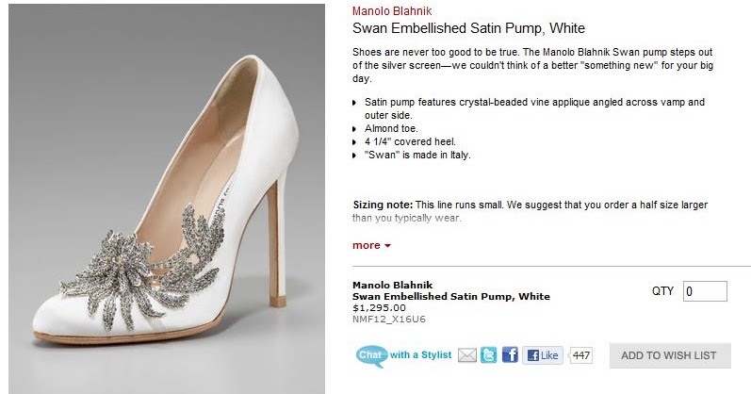Image resolution: width=751 pixels, height=394 pixels.
Task: Click the 'with a Stylist' link
Action: [420, 355]
